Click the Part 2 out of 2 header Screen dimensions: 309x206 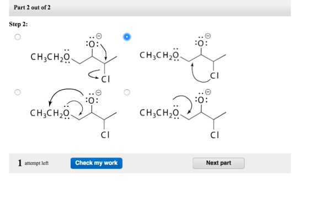(x=32, y=8)
